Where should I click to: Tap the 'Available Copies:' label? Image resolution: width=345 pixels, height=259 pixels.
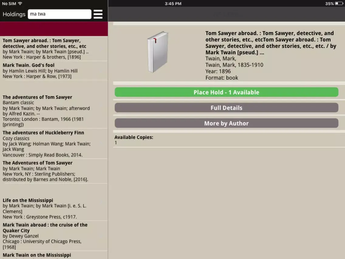pyautogui.click(x=134, y=137)
